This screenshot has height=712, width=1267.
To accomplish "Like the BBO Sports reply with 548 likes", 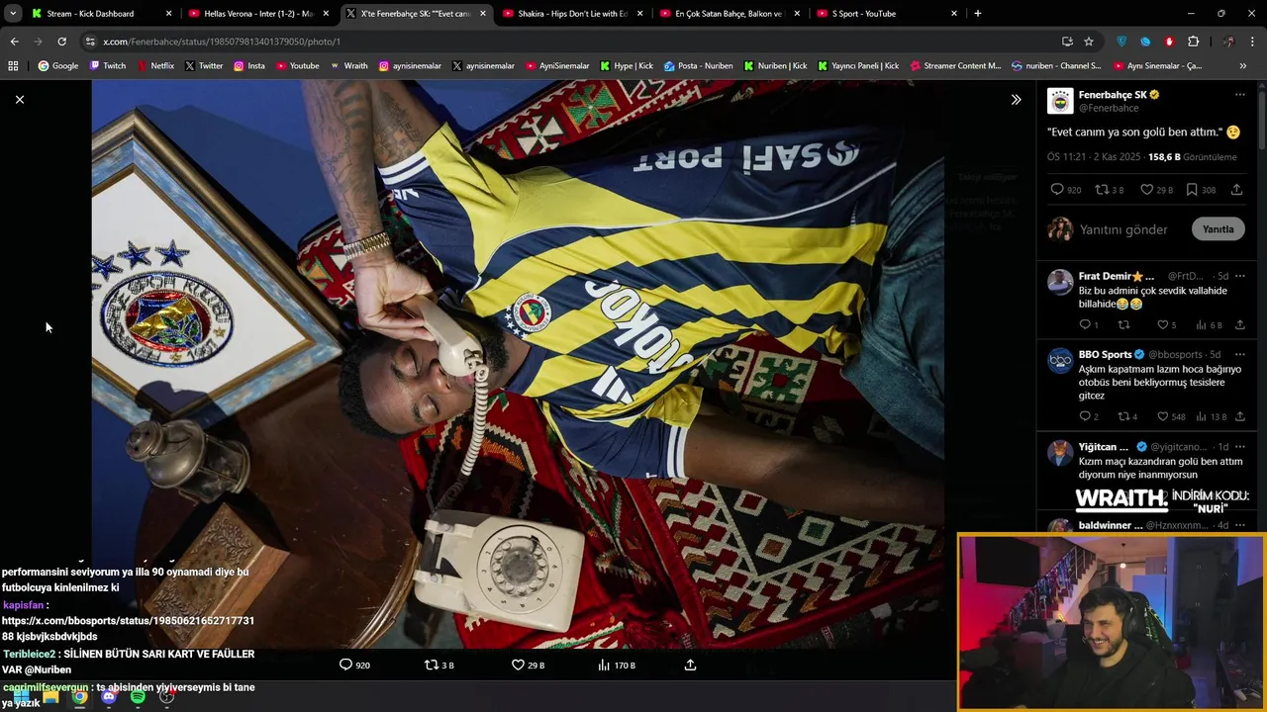I will point(1162,416).
